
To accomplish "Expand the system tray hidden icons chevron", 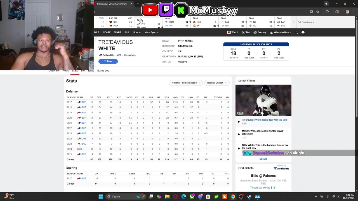I will (316, 197).
